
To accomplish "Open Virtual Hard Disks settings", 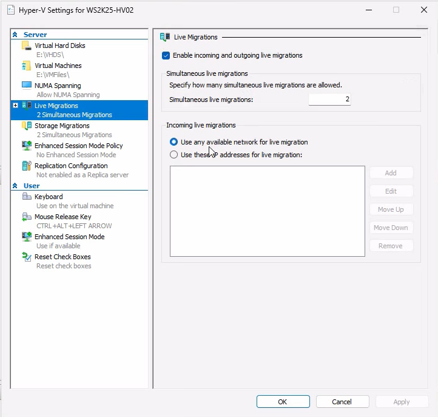I will 60,46.
